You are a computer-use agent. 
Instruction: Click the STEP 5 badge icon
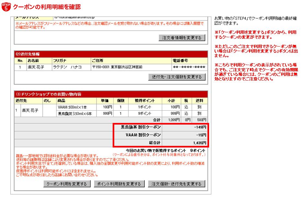[x=6, y=7]
